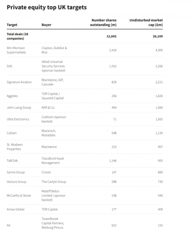The height and width of the screenshot is (238, 193).
Task: Click the Aggreko target name
Action: (12, 96)
